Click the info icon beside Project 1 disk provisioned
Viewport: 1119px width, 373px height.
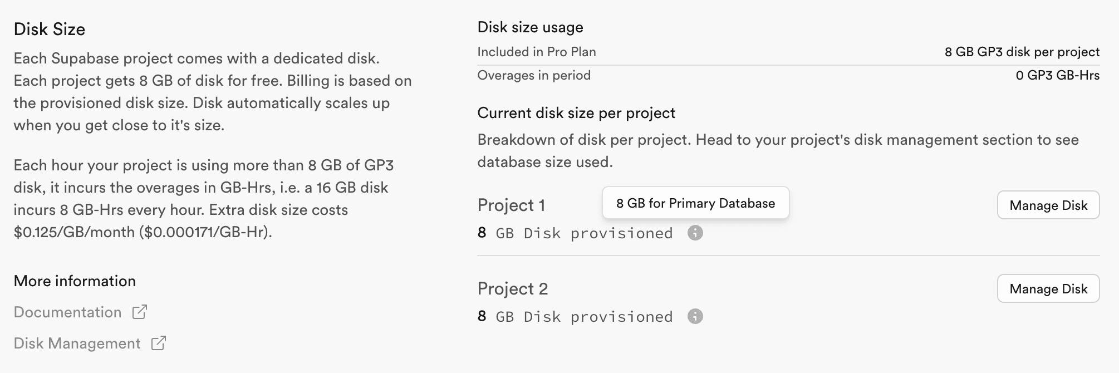[x=695, y=233]
